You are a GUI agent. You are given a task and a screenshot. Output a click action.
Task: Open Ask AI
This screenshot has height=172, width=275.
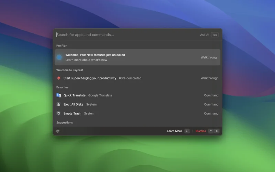click(205, 35)
